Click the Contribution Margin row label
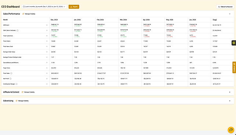 tap(9, 84)
